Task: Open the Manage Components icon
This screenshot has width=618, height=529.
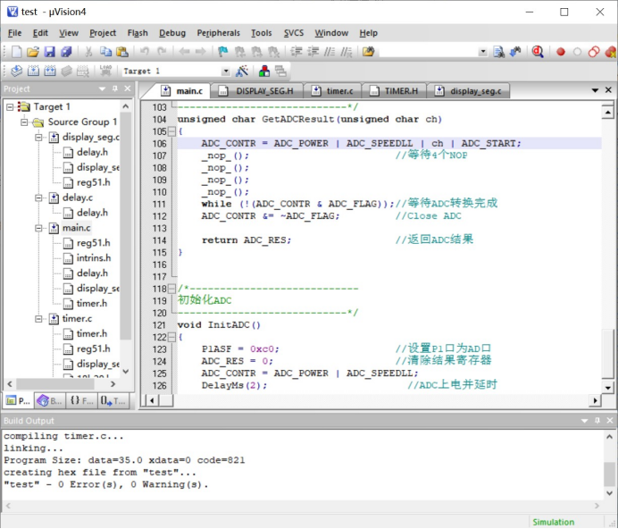Action: click(x=264, y=71)
